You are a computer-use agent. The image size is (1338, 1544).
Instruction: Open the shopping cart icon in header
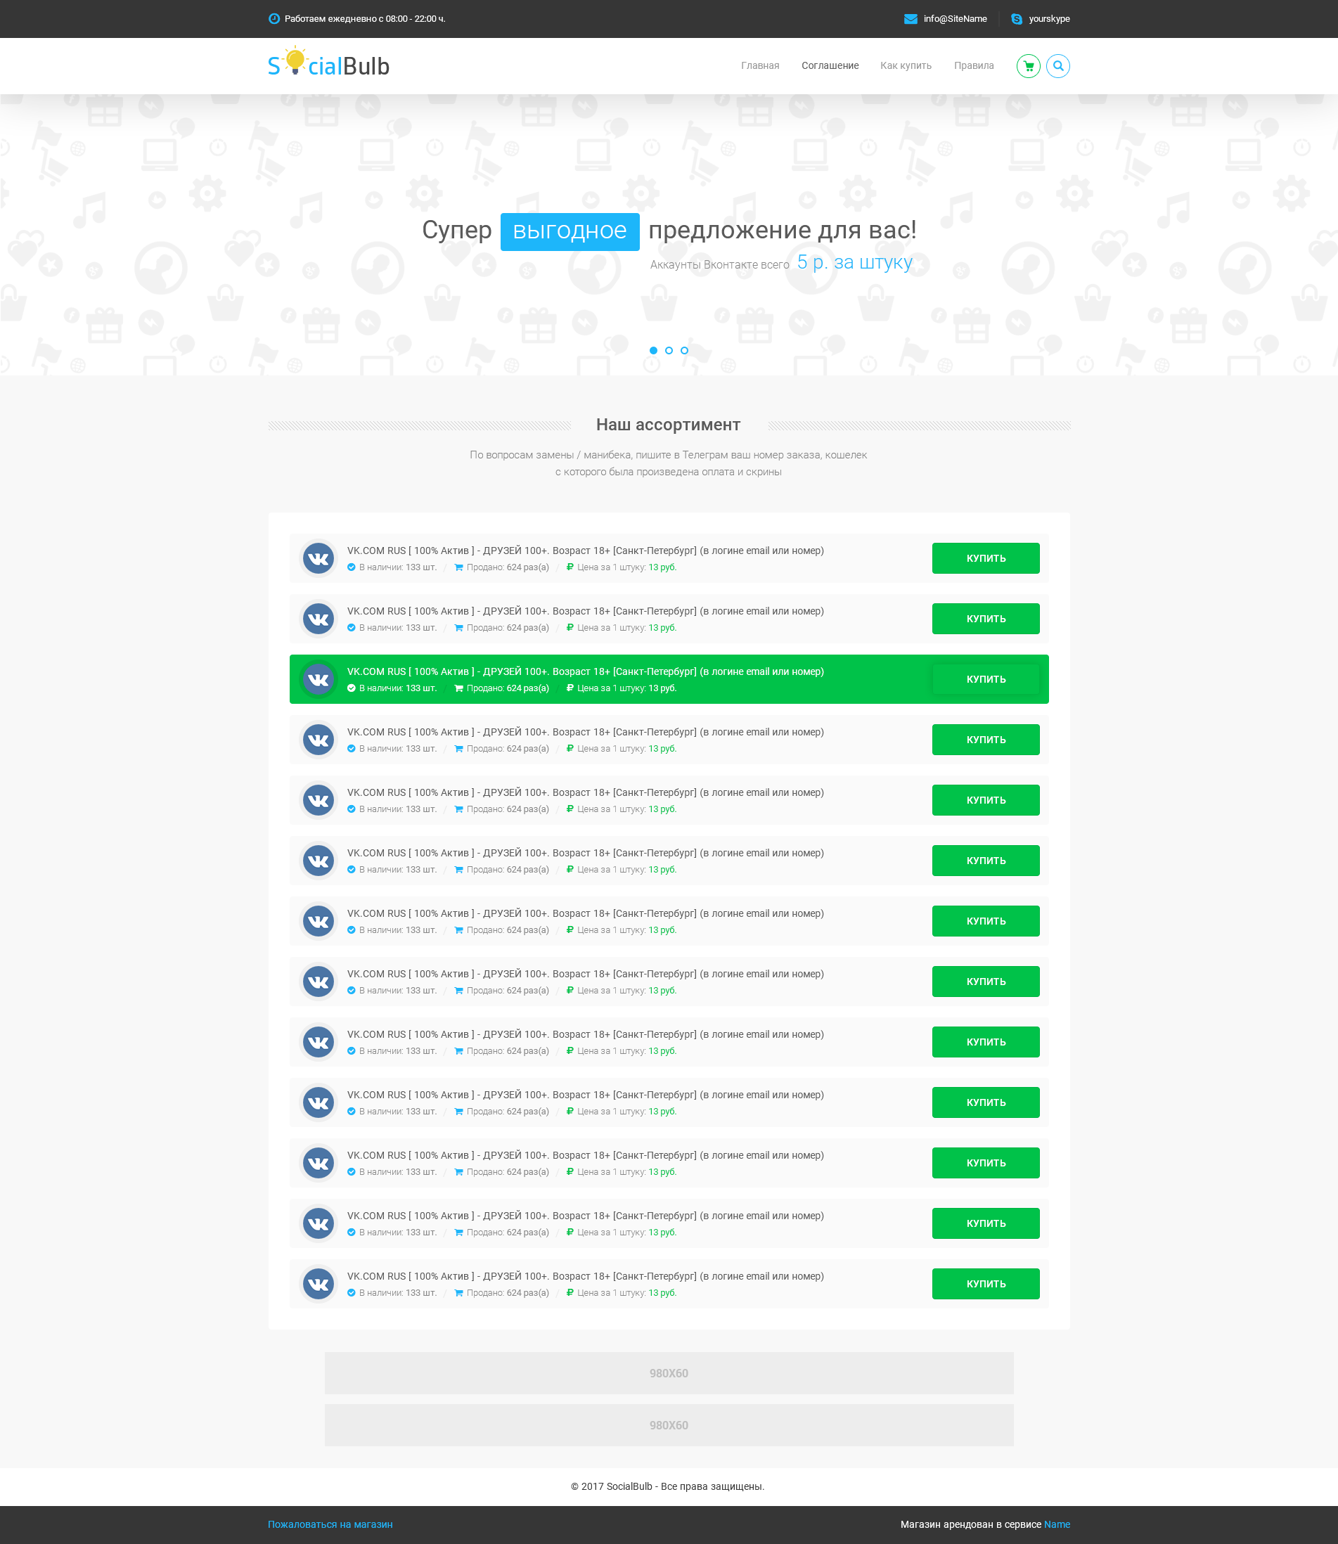click(1028, 67)
